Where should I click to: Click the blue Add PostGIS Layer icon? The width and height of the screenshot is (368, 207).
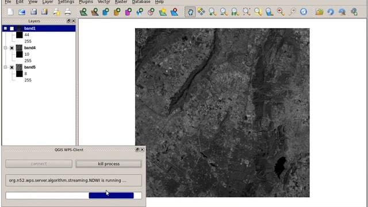pos(106,11)
